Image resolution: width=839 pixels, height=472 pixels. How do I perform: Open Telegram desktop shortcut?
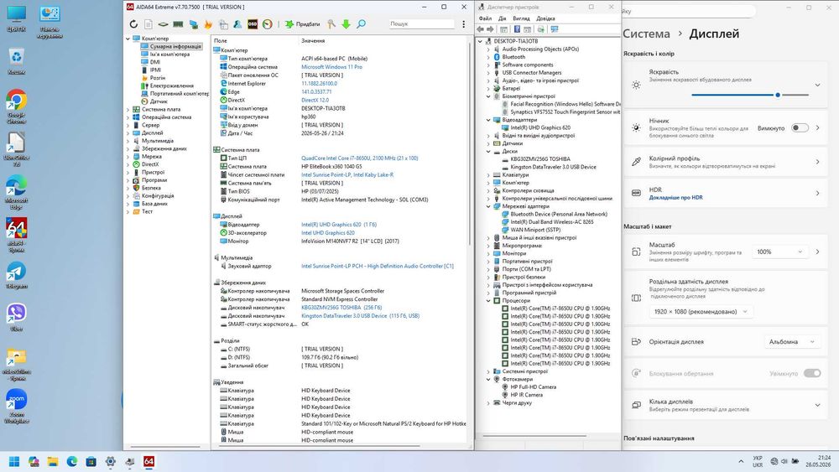click(17, 277)
